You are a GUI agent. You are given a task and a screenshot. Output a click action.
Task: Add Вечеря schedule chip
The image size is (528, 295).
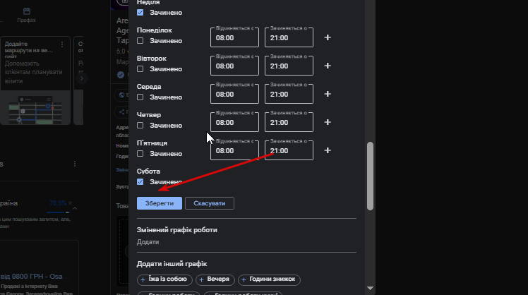tap(215, 279)
